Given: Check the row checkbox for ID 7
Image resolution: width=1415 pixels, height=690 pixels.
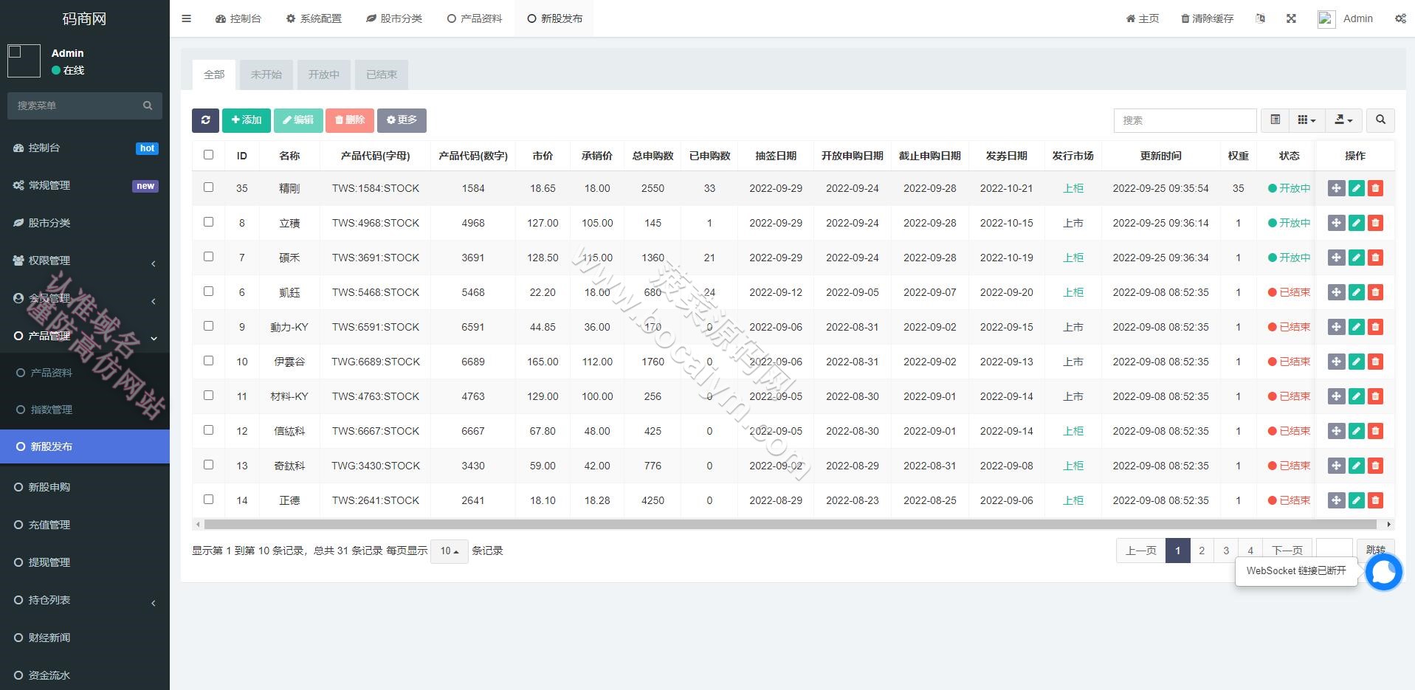Looking at the screenshot, I should [208, 257].
